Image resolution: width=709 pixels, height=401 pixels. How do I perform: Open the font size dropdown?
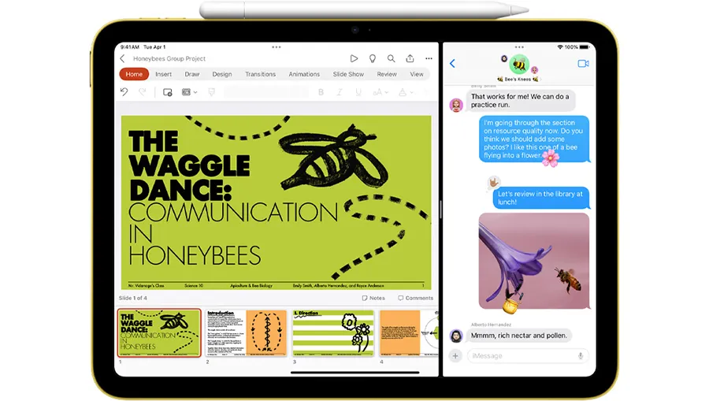tap(380, 92)
